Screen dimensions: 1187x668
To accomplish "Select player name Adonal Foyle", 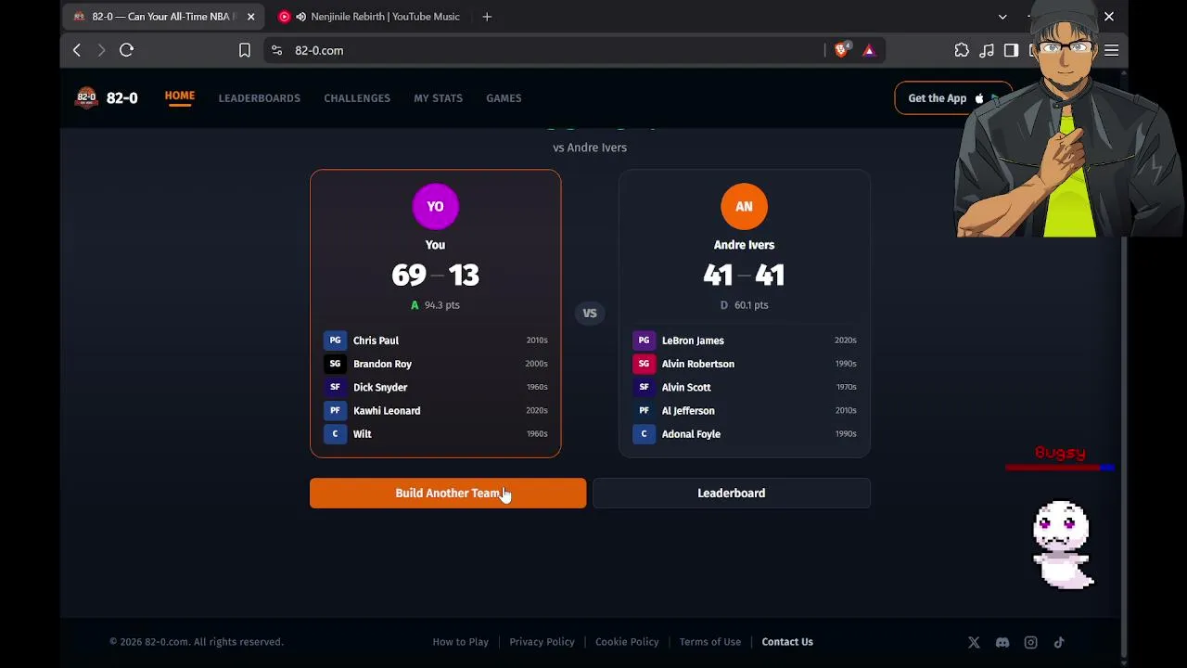I will 691,433.
